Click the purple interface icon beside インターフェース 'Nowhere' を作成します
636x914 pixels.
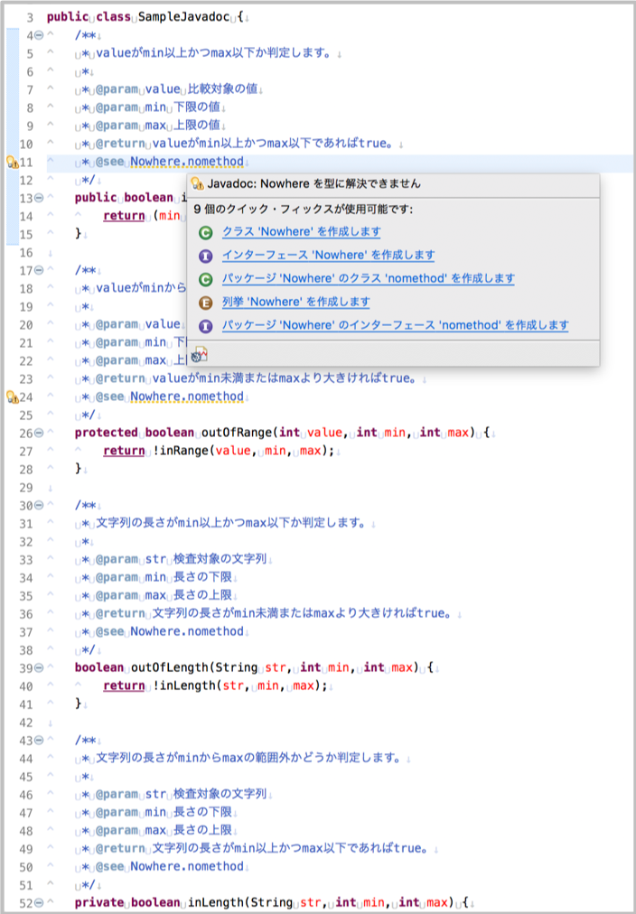click(x=205, y=256)
